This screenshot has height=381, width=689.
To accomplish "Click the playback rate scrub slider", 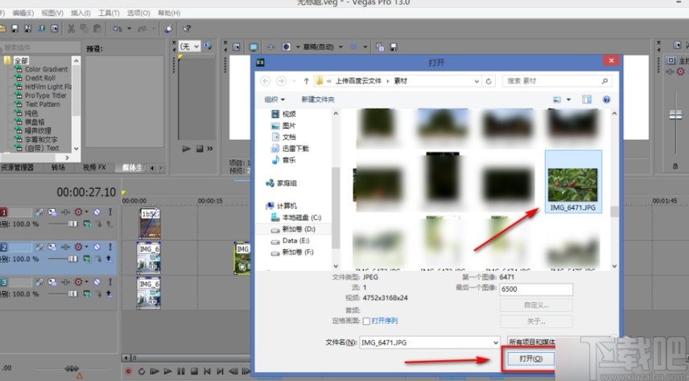I will 71,369.
